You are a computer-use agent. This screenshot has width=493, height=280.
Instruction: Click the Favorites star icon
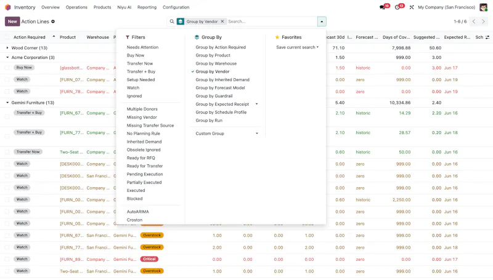coord(277,38)
